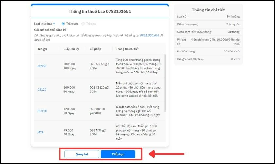Click the Điểm hòa mạng label

tap(187, 24)
